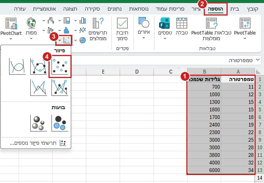The width and height of the screenshot is (264, 183).
Task: Switch to the Formulas (נוסחאות) tab
Action: [139, 9]
